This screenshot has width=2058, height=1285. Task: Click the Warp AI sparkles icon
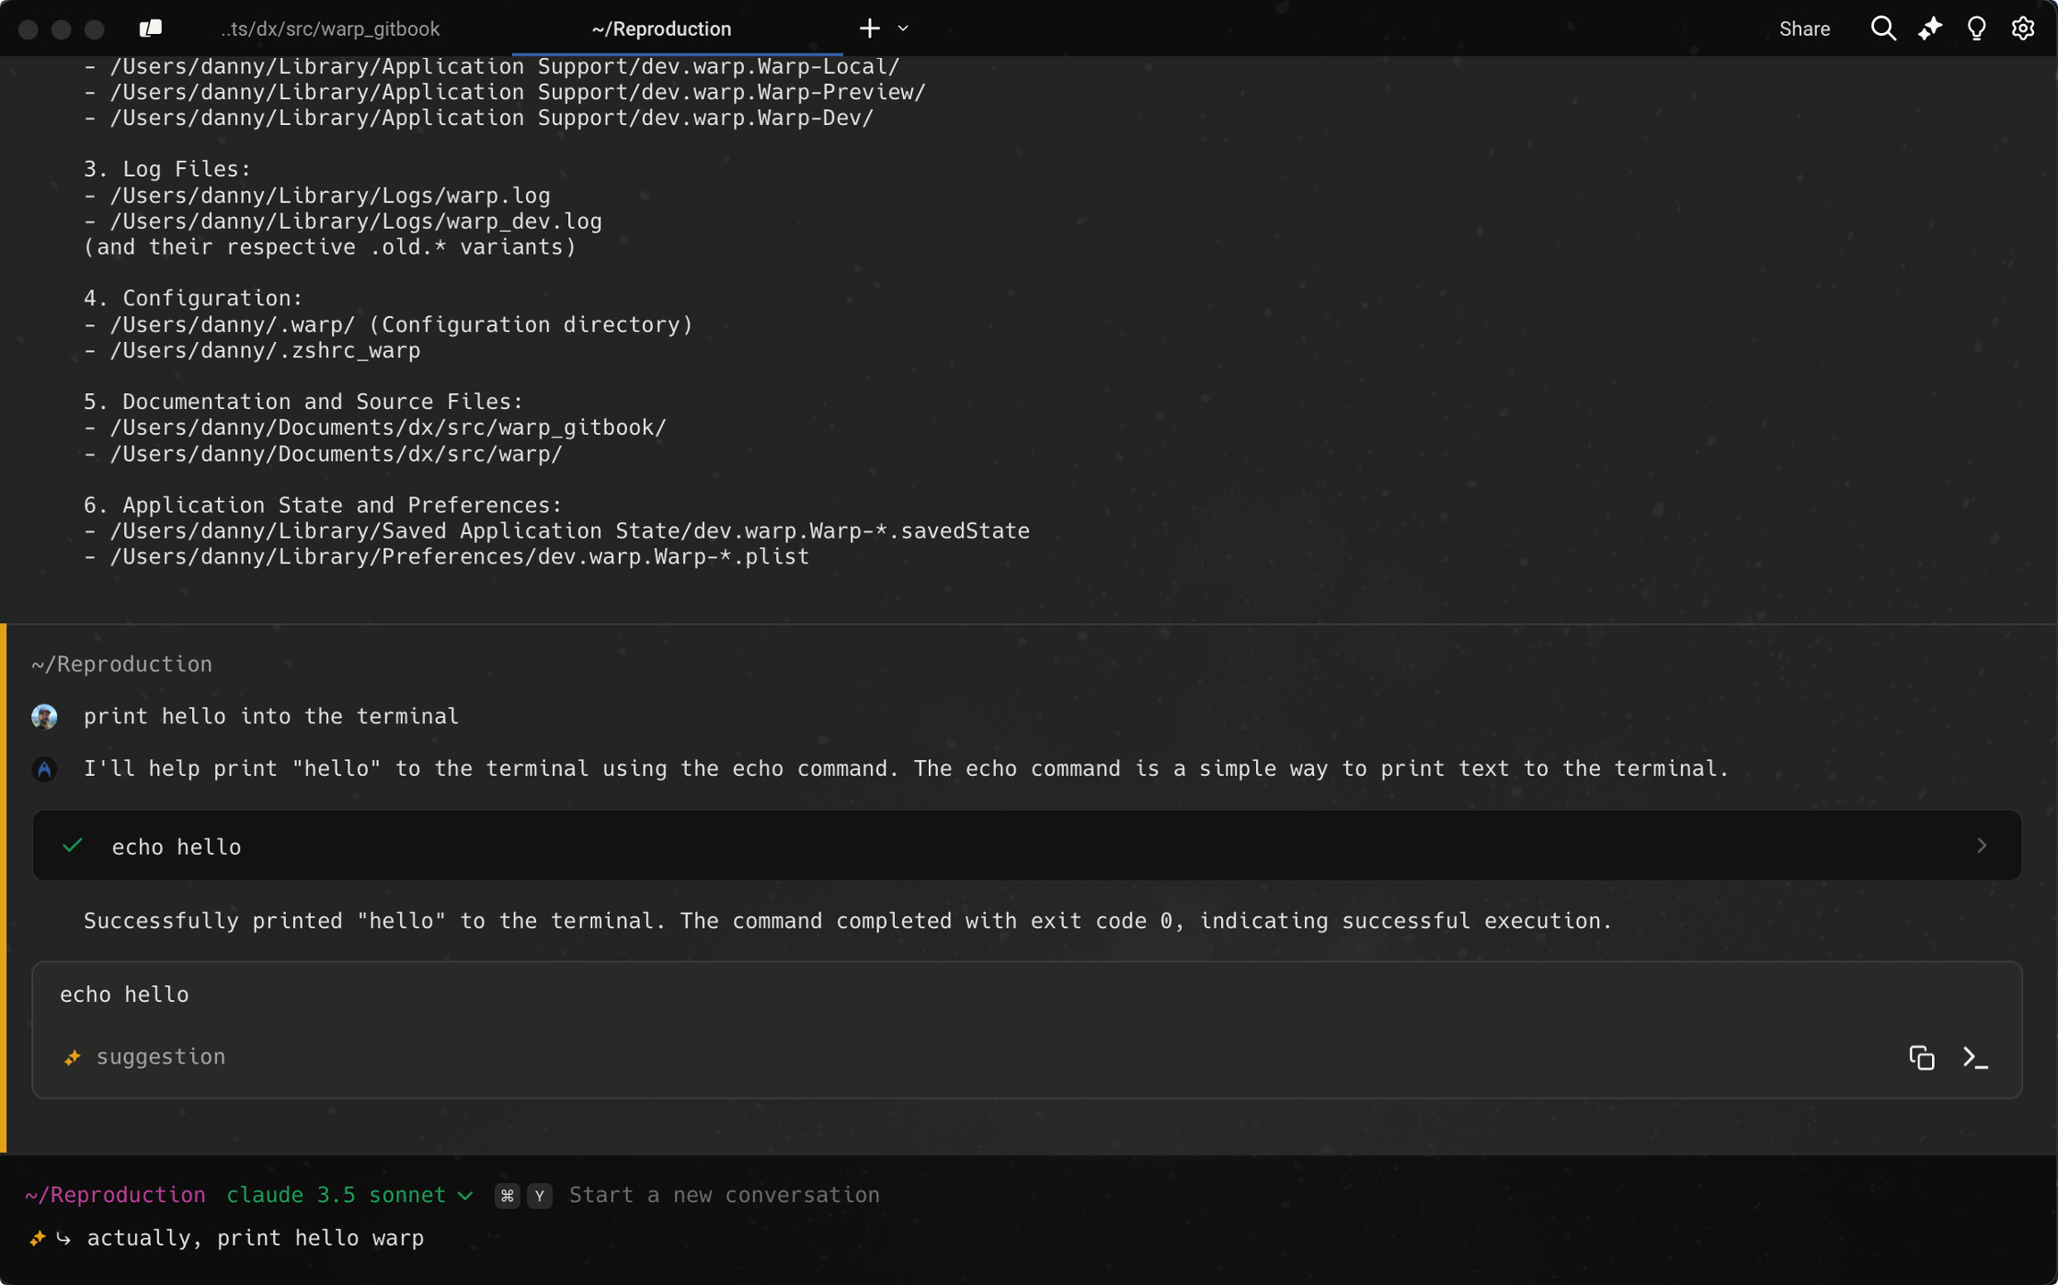click(x=1929, y=29)
